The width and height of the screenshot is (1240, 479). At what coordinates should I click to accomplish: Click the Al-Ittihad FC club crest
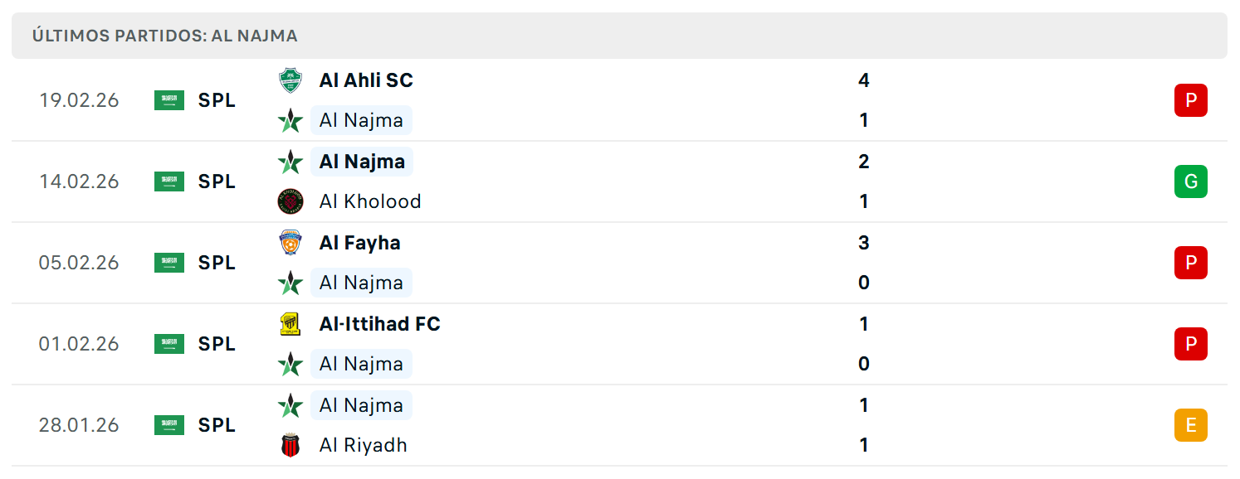coord(290,324)
